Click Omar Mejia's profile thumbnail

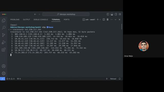(x=143, y=46)
